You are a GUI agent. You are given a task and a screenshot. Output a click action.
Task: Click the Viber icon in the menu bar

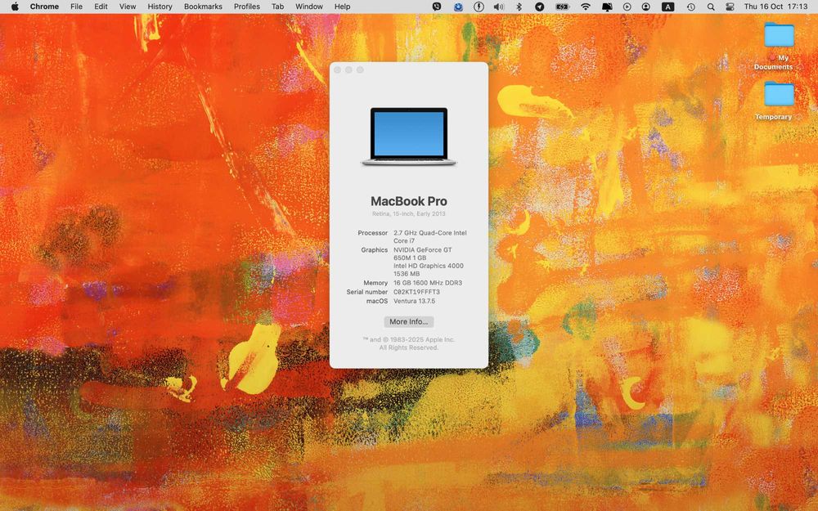[x=437, y=7]
